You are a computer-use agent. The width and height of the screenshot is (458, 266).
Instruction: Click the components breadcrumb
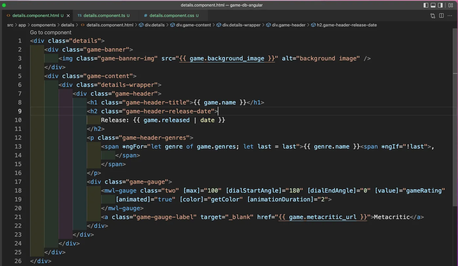point(44,25)
